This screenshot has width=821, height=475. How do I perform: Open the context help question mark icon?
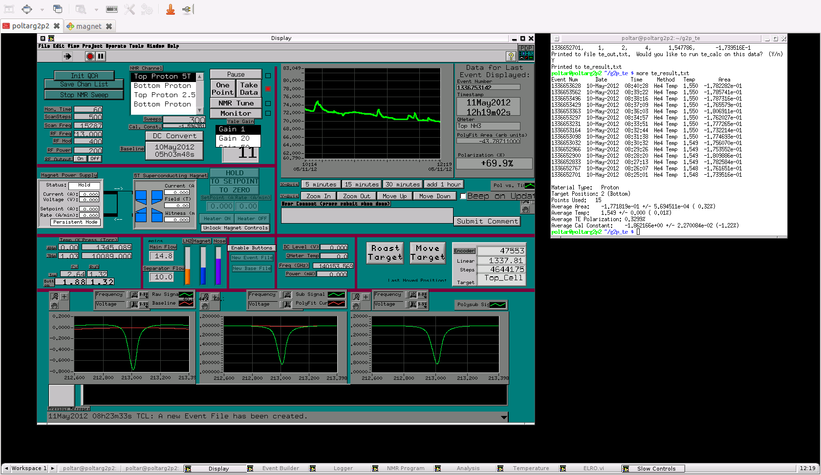tap(511, 56)
